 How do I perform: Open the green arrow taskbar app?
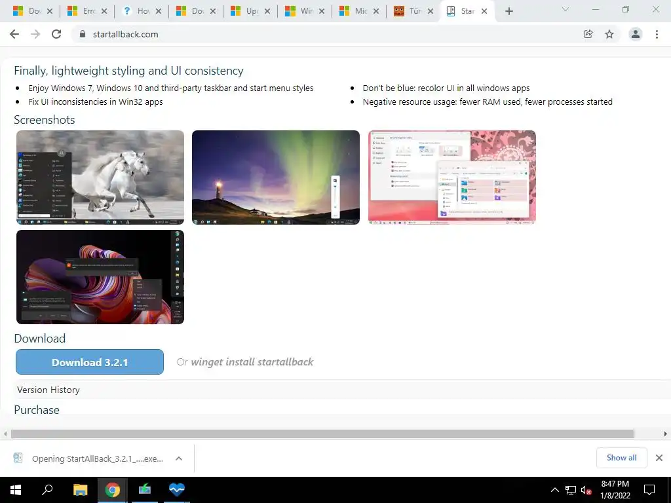point(145,489)
